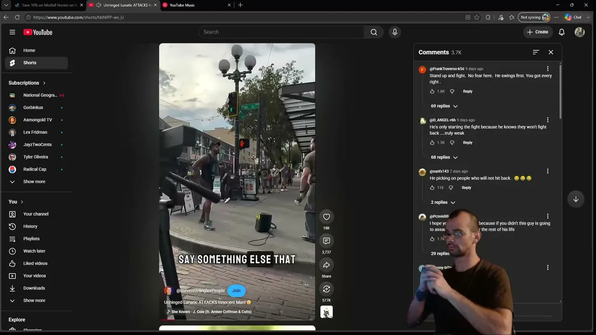The width and height of the screenshot is (596, 335).
Task: Open YouTube notifications bell
Action: tap(562, 32)
